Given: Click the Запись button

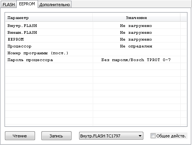Looking at the screenshot, I should (56, 136).
